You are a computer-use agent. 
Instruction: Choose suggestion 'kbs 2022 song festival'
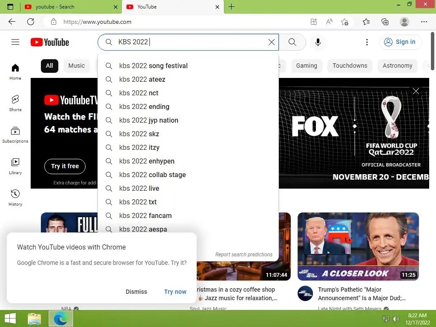188,66
